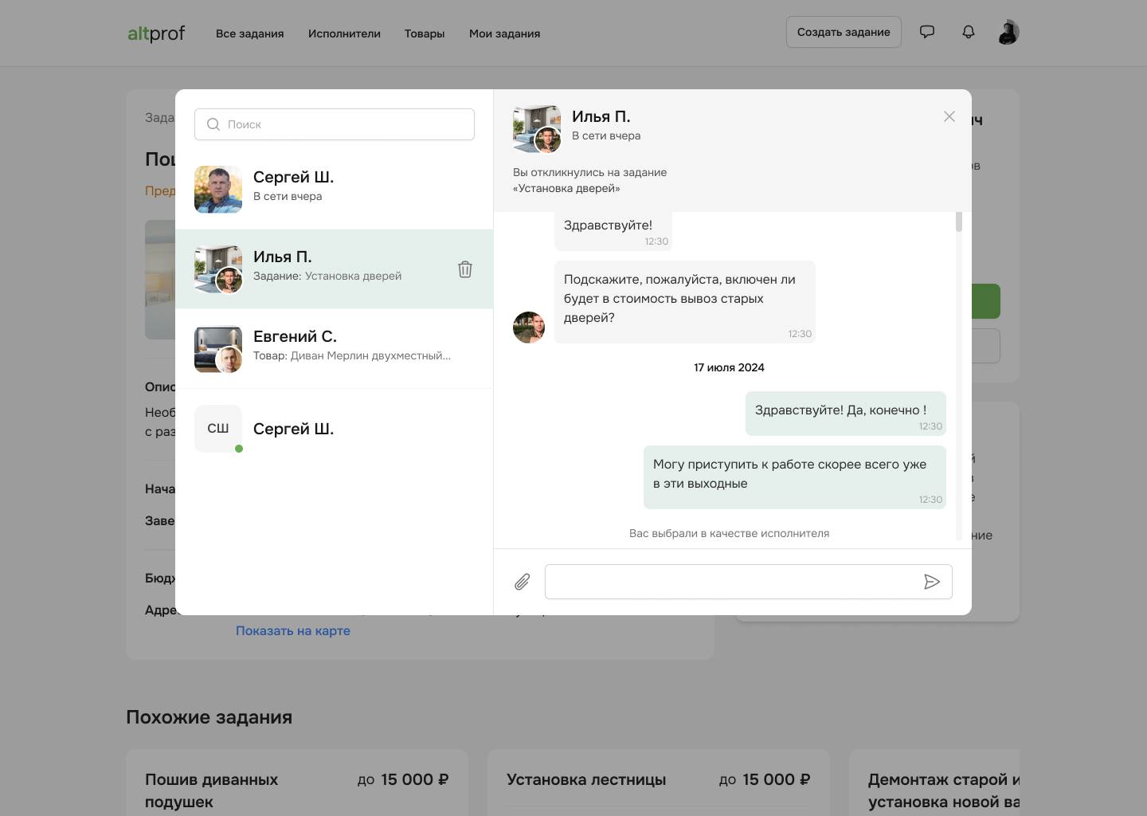The width and height of the screenshot is (1147, 816).
Task: Go to Мои задания
Action: [504, 33]
